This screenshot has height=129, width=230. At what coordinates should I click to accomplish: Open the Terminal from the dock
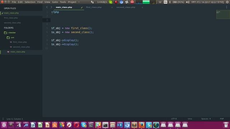coord(105,125)
